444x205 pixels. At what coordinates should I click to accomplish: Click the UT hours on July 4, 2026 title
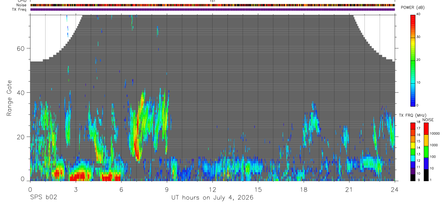[x=213, y=197]
